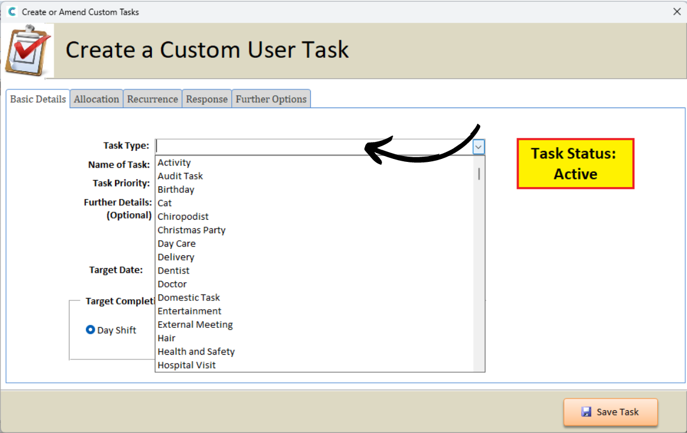
Task: Choose Doctor from the dropdown options
Action: 172,284
